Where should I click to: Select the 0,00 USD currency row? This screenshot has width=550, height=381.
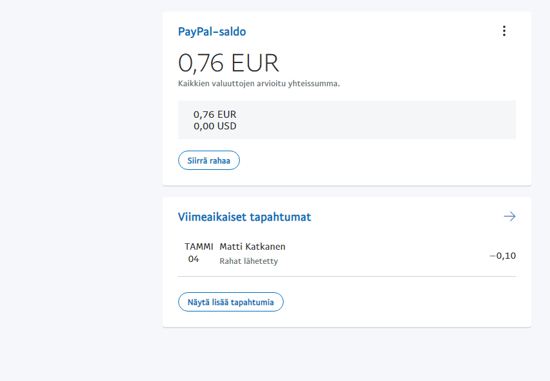pyautogui.click(x=215, y=126)
